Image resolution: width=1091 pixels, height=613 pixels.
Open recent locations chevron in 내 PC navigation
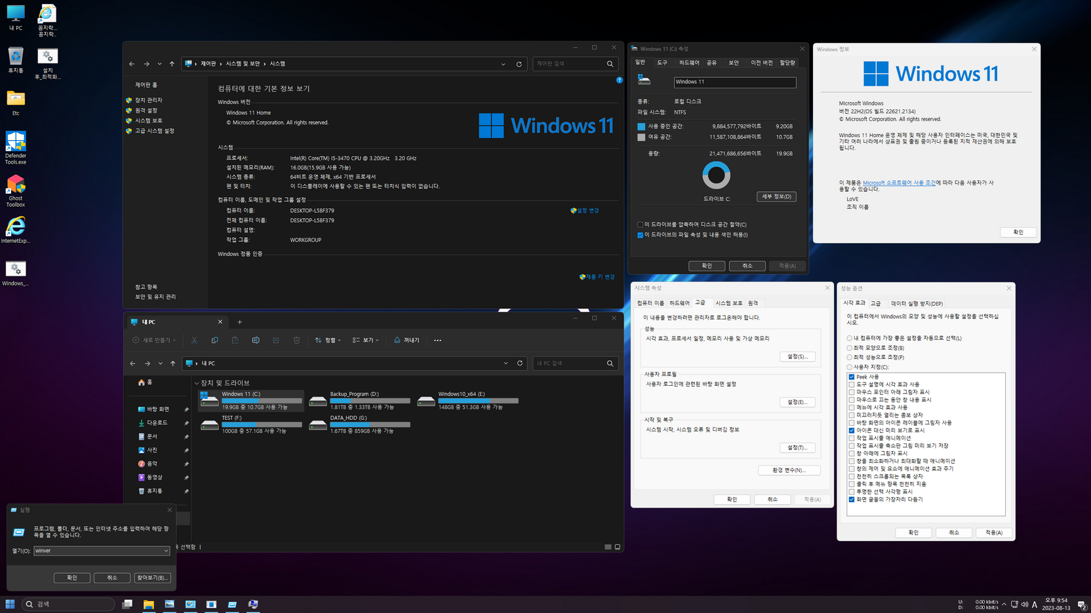pos(160,363)
